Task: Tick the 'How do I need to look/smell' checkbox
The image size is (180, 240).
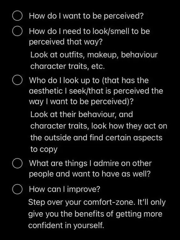Action: (x=18, y=31)
